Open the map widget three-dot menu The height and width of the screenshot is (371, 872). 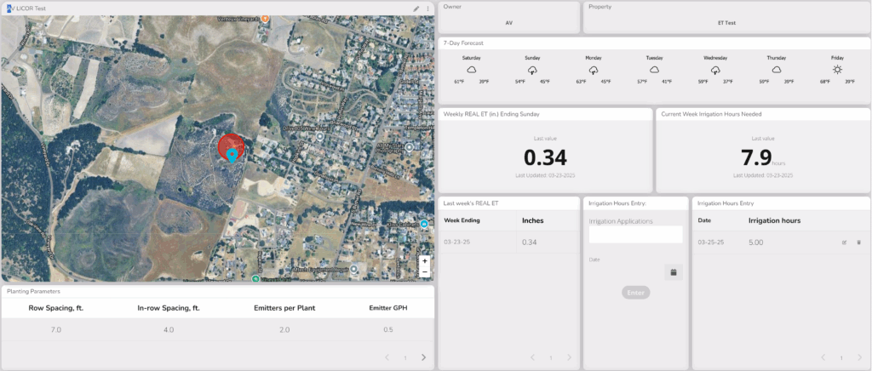click(x=427, y=9)
